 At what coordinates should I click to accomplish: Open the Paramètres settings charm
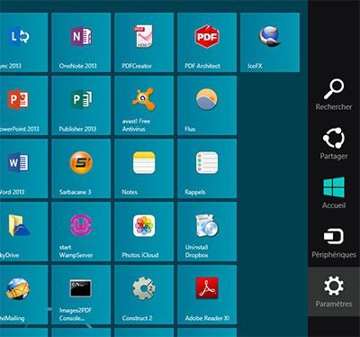[334, 292]
